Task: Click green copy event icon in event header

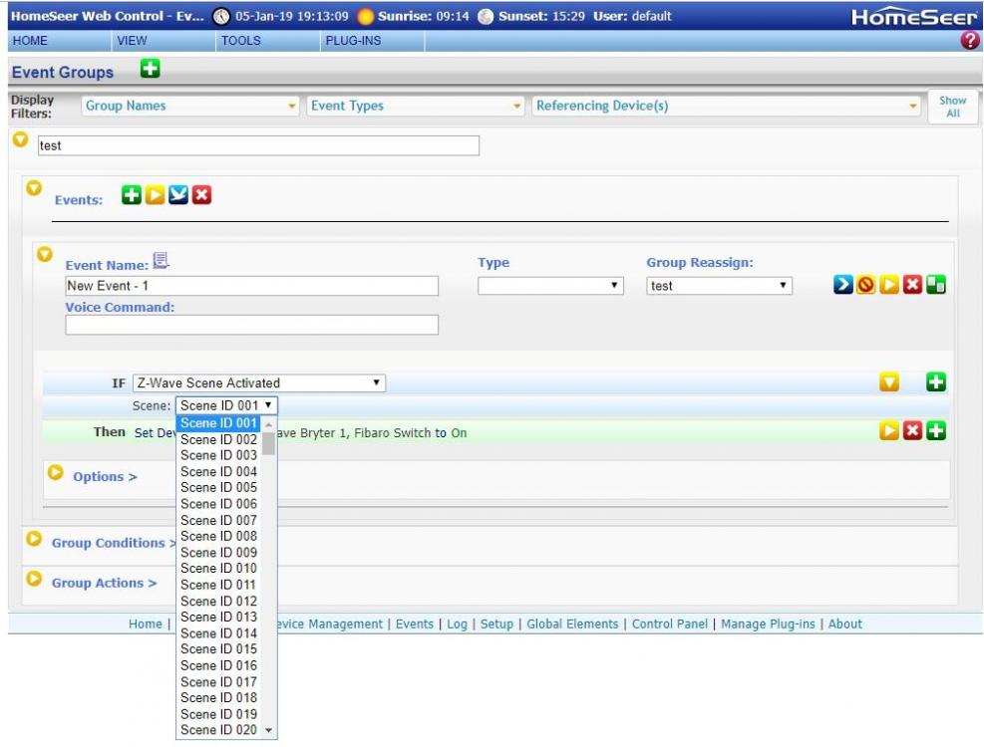Action: pyautogui.click(x=935, y=286)
